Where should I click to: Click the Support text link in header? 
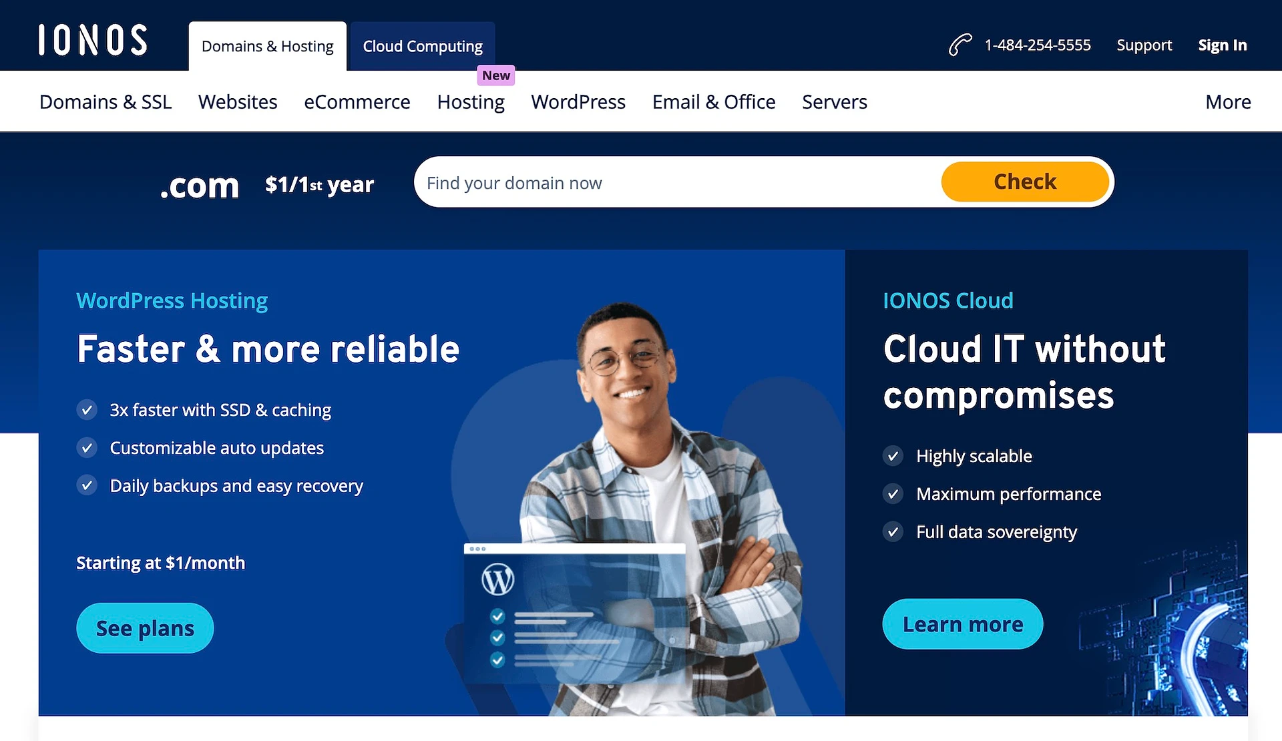(1145, 46)
